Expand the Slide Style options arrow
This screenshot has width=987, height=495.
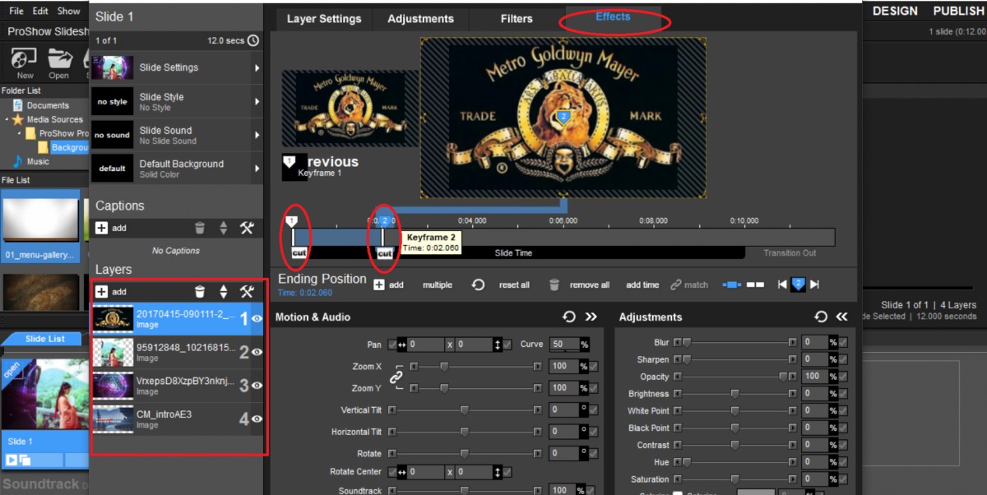pos(257,102)
